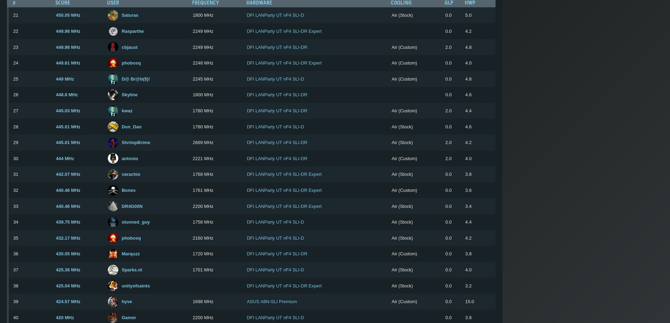Open cbjaust username link
Image resolution: width=670 pixels, height=323 pixels.
[x=129, y=47]
